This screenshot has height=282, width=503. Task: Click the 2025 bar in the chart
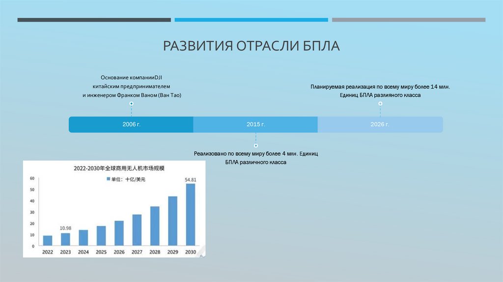(x=101, y=236)
